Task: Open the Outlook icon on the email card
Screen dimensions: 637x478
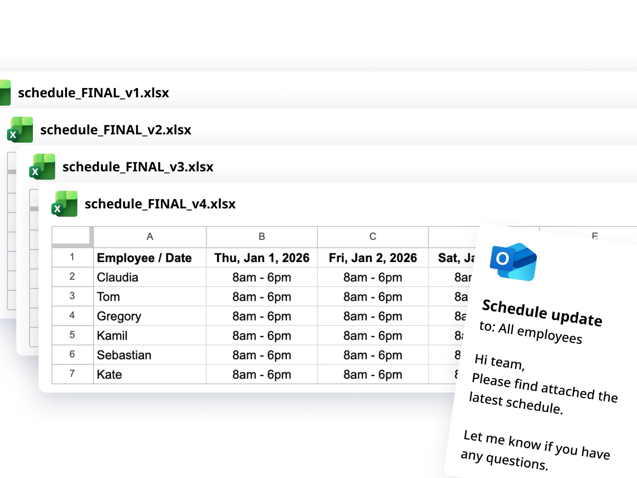Action: (x=514, y=262)
